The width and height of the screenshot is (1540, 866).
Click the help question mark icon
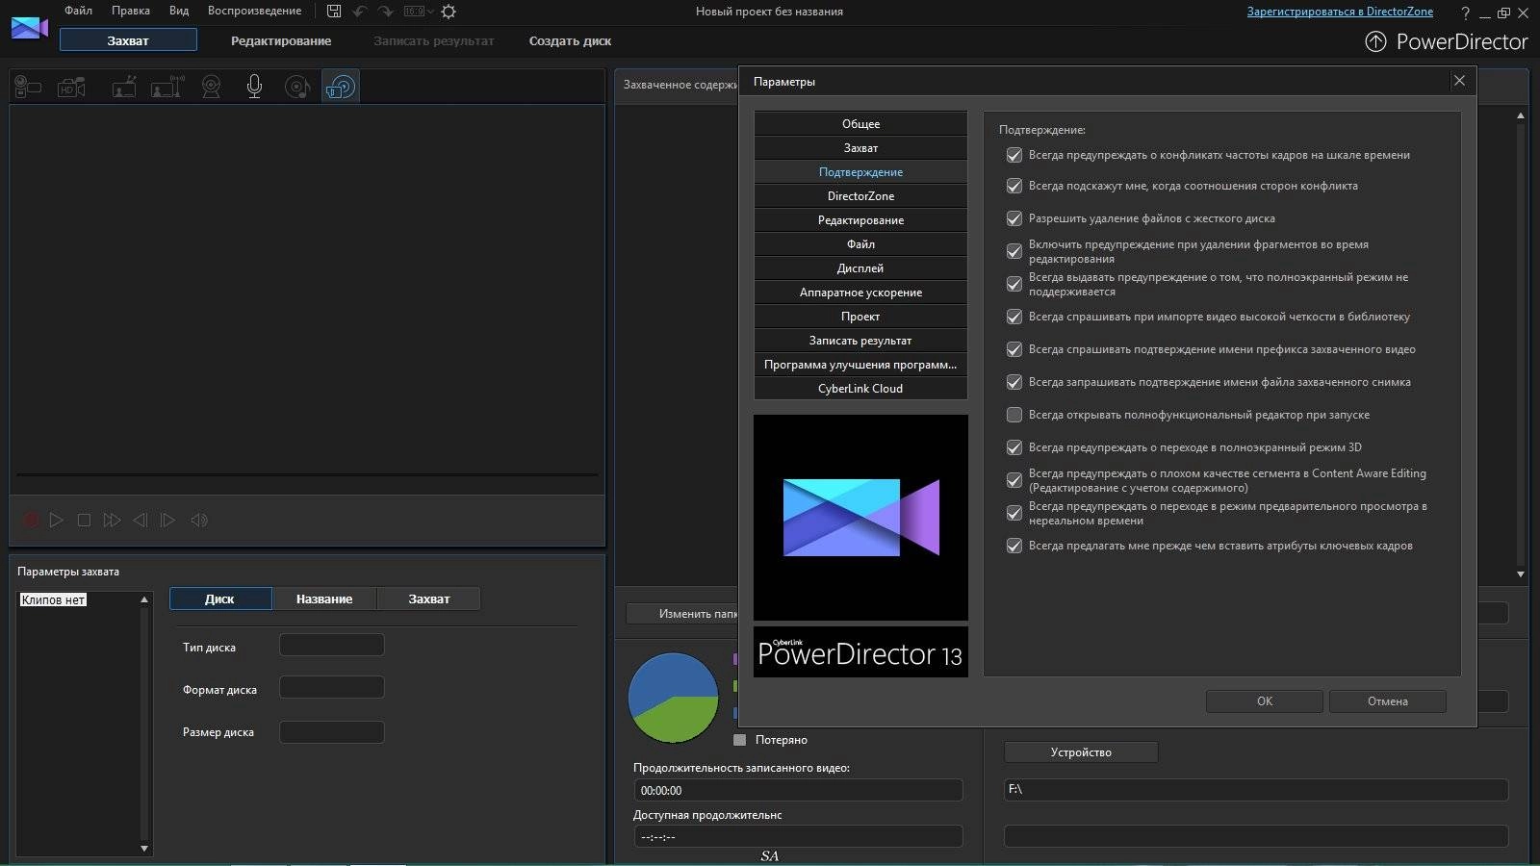click(1465, 13)
